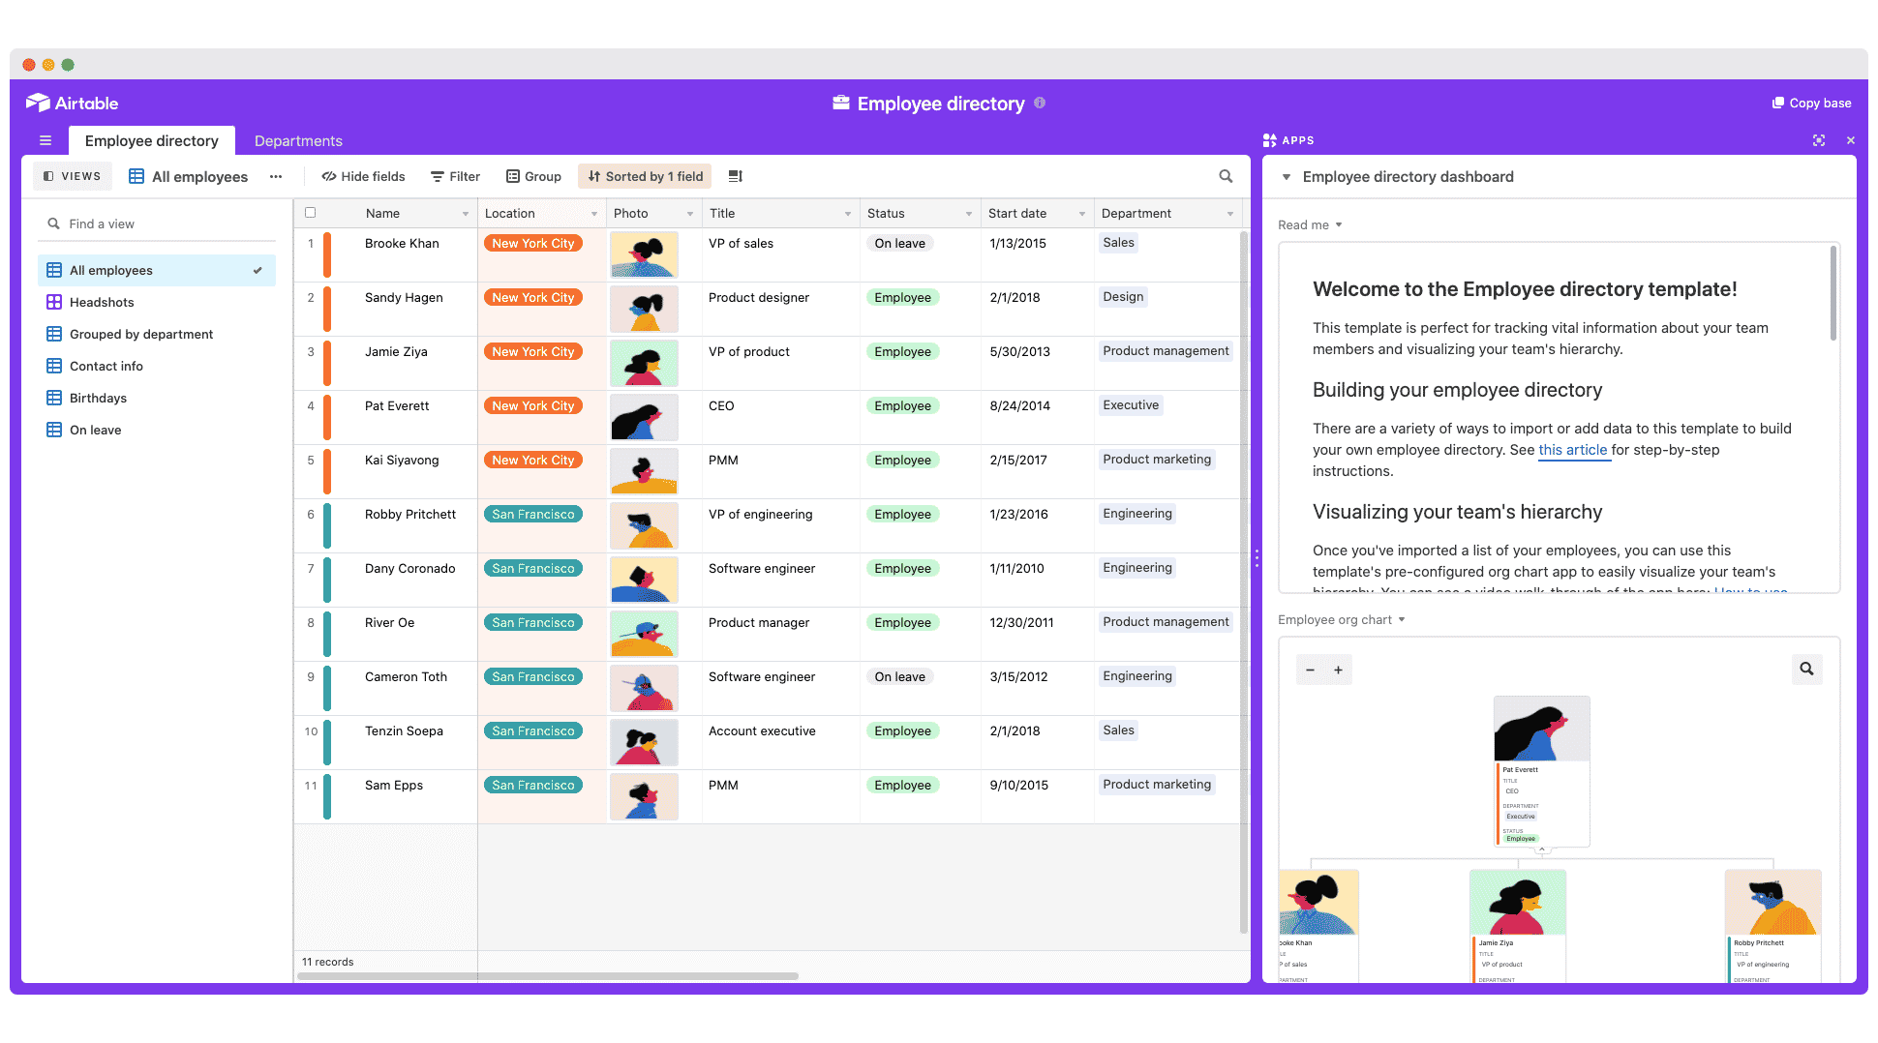The image size is (1878, 1043).
Task: Switch to the Employee directory tab
Action: point(151,140)
